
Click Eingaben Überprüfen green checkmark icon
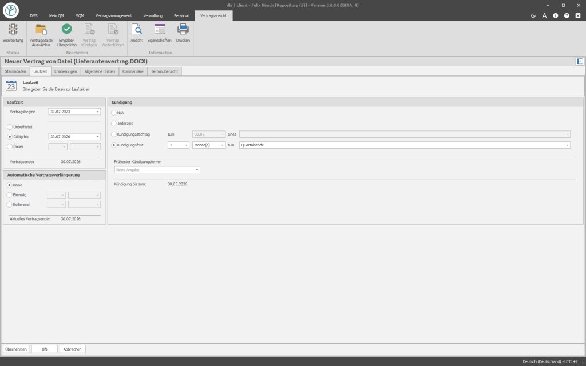67,29
